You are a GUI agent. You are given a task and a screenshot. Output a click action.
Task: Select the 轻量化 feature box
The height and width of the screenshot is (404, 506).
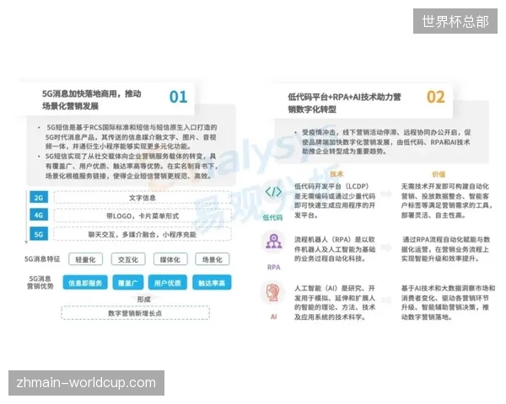[x=85, y=259]
